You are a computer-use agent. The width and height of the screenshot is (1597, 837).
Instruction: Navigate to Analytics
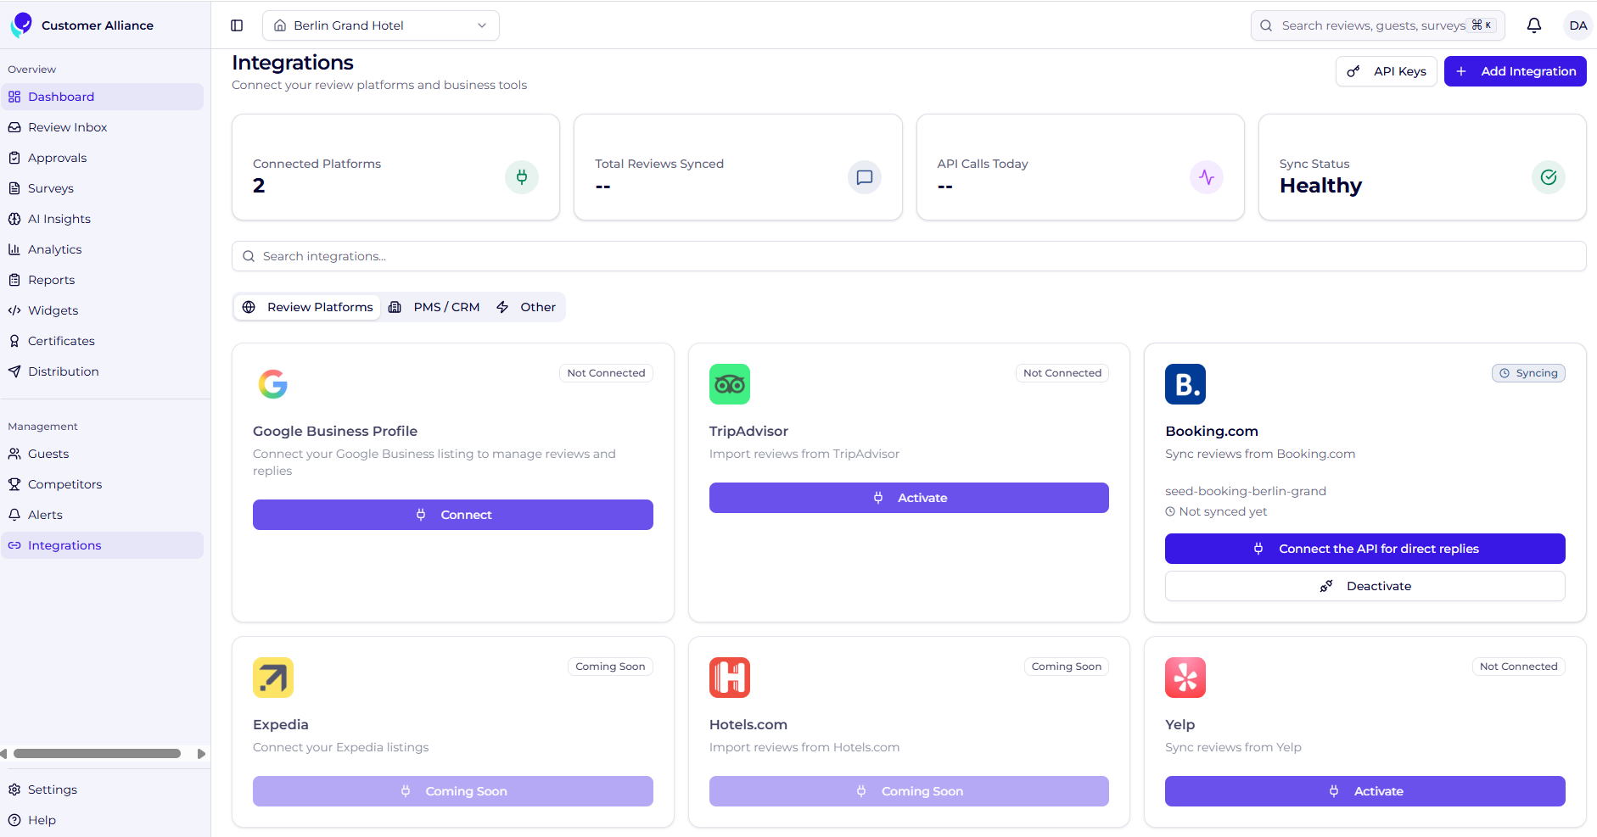tap(103, 249)
